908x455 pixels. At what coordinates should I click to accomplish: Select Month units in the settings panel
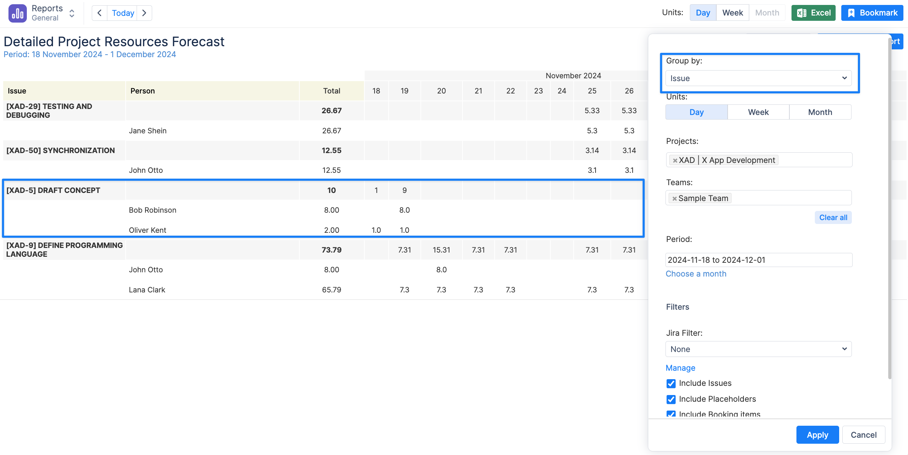tap(820, 112)
